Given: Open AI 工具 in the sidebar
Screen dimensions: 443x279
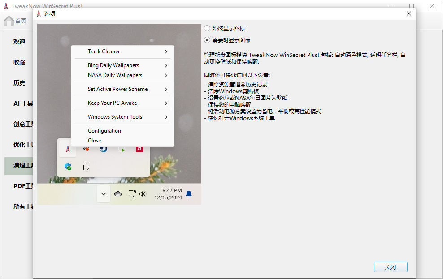Looking at the screenshot, I should [23, 103].
